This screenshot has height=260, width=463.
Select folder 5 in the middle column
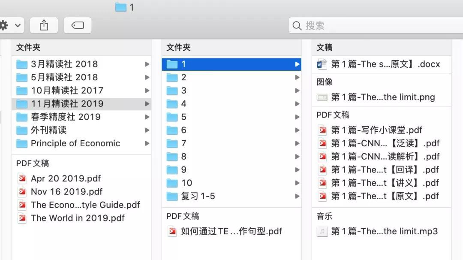(183, 117)
